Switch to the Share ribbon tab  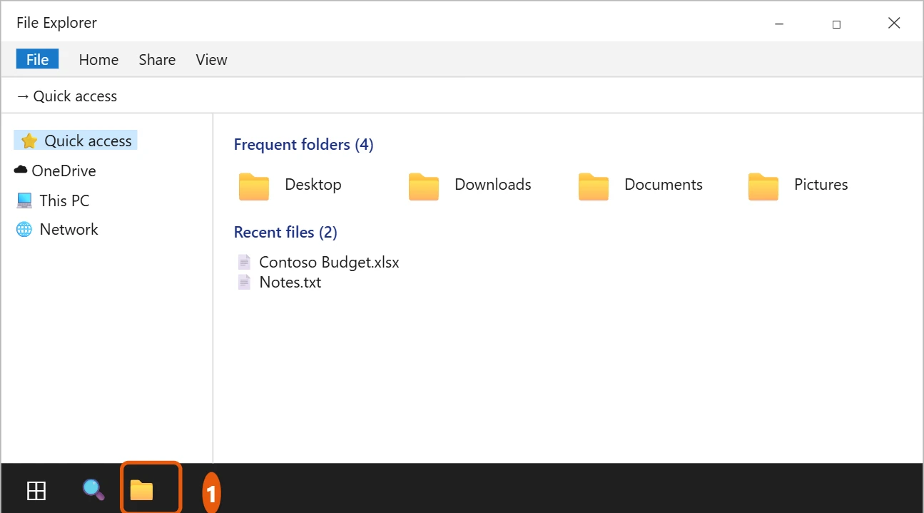tap(157, 60)
